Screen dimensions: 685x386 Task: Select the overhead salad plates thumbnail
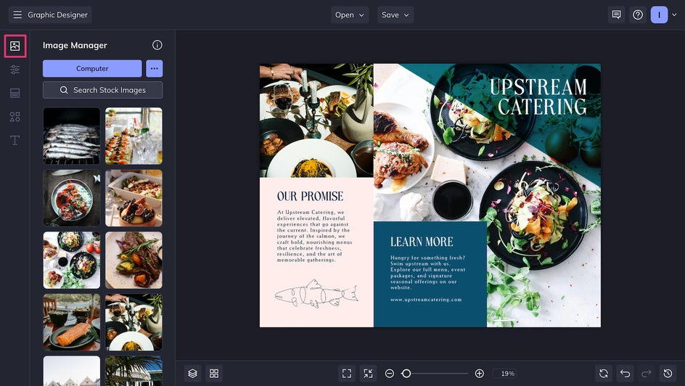click(x=72, y=260)
